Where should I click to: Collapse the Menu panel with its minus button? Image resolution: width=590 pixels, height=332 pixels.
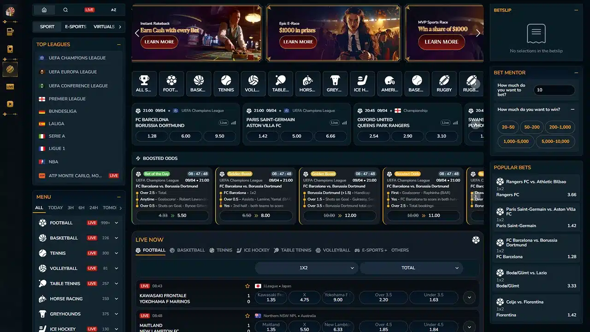(x=118, y=197)
